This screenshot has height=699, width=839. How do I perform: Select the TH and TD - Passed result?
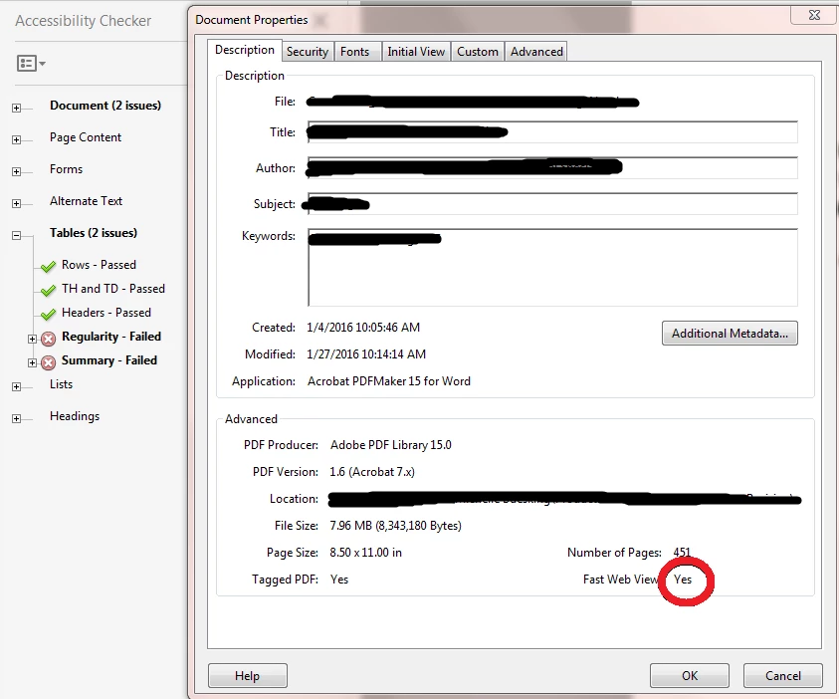113,289
